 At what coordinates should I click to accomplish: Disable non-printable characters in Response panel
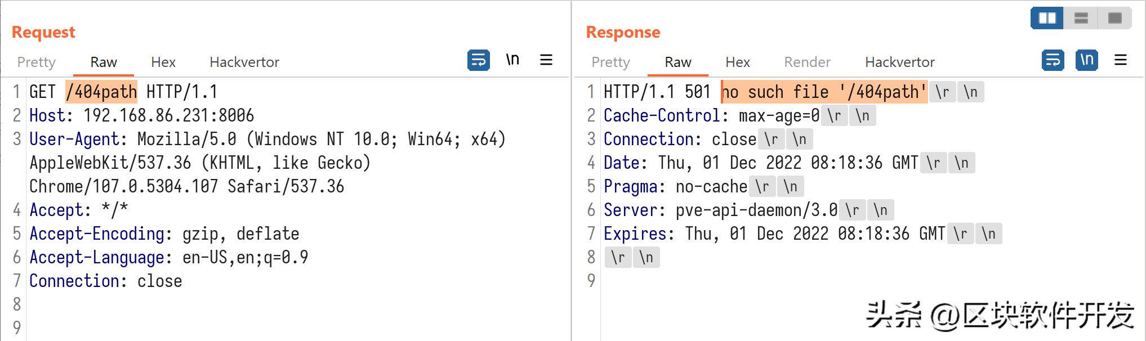click(x=1087, y=60)
